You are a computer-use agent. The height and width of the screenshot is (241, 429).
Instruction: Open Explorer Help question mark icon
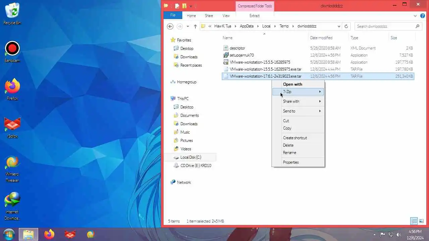coord(423,16)
